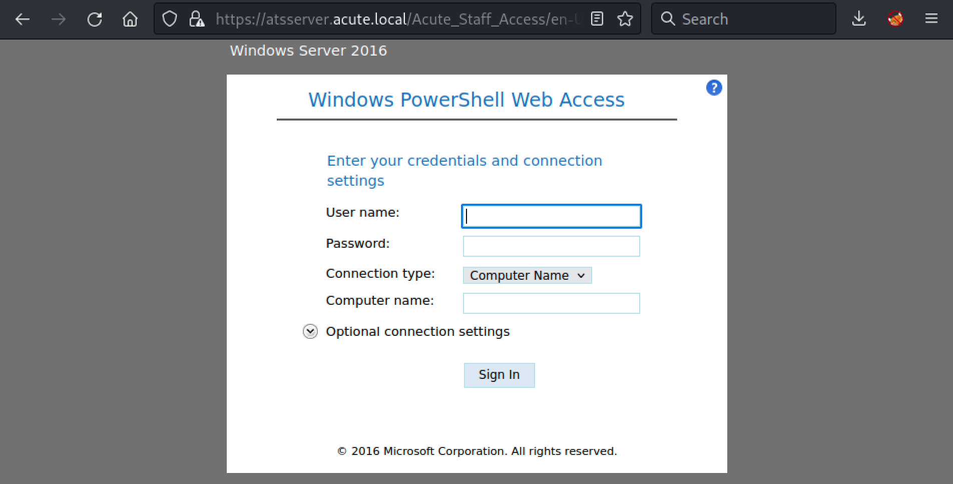Image resolution: width=953 pixels, height=484 pixels.
Task: Click the browser forward arrow
Action: (59, 20)
